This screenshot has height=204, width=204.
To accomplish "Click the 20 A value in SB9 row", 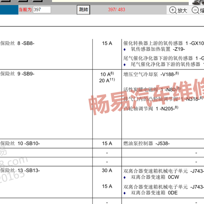I will [107, 80].
